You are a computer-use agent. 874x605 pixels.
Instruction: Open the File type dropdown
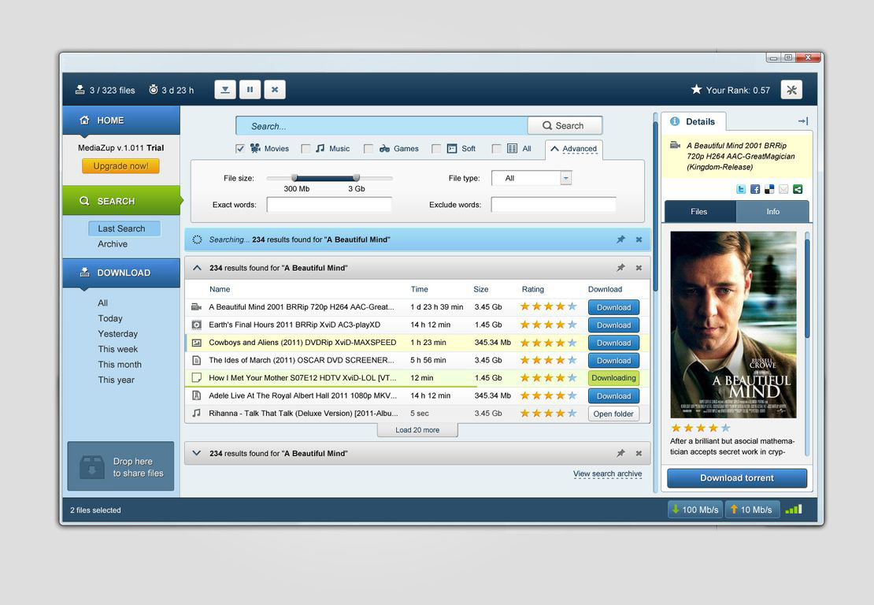pyautogui.click(x=565, y=178)
